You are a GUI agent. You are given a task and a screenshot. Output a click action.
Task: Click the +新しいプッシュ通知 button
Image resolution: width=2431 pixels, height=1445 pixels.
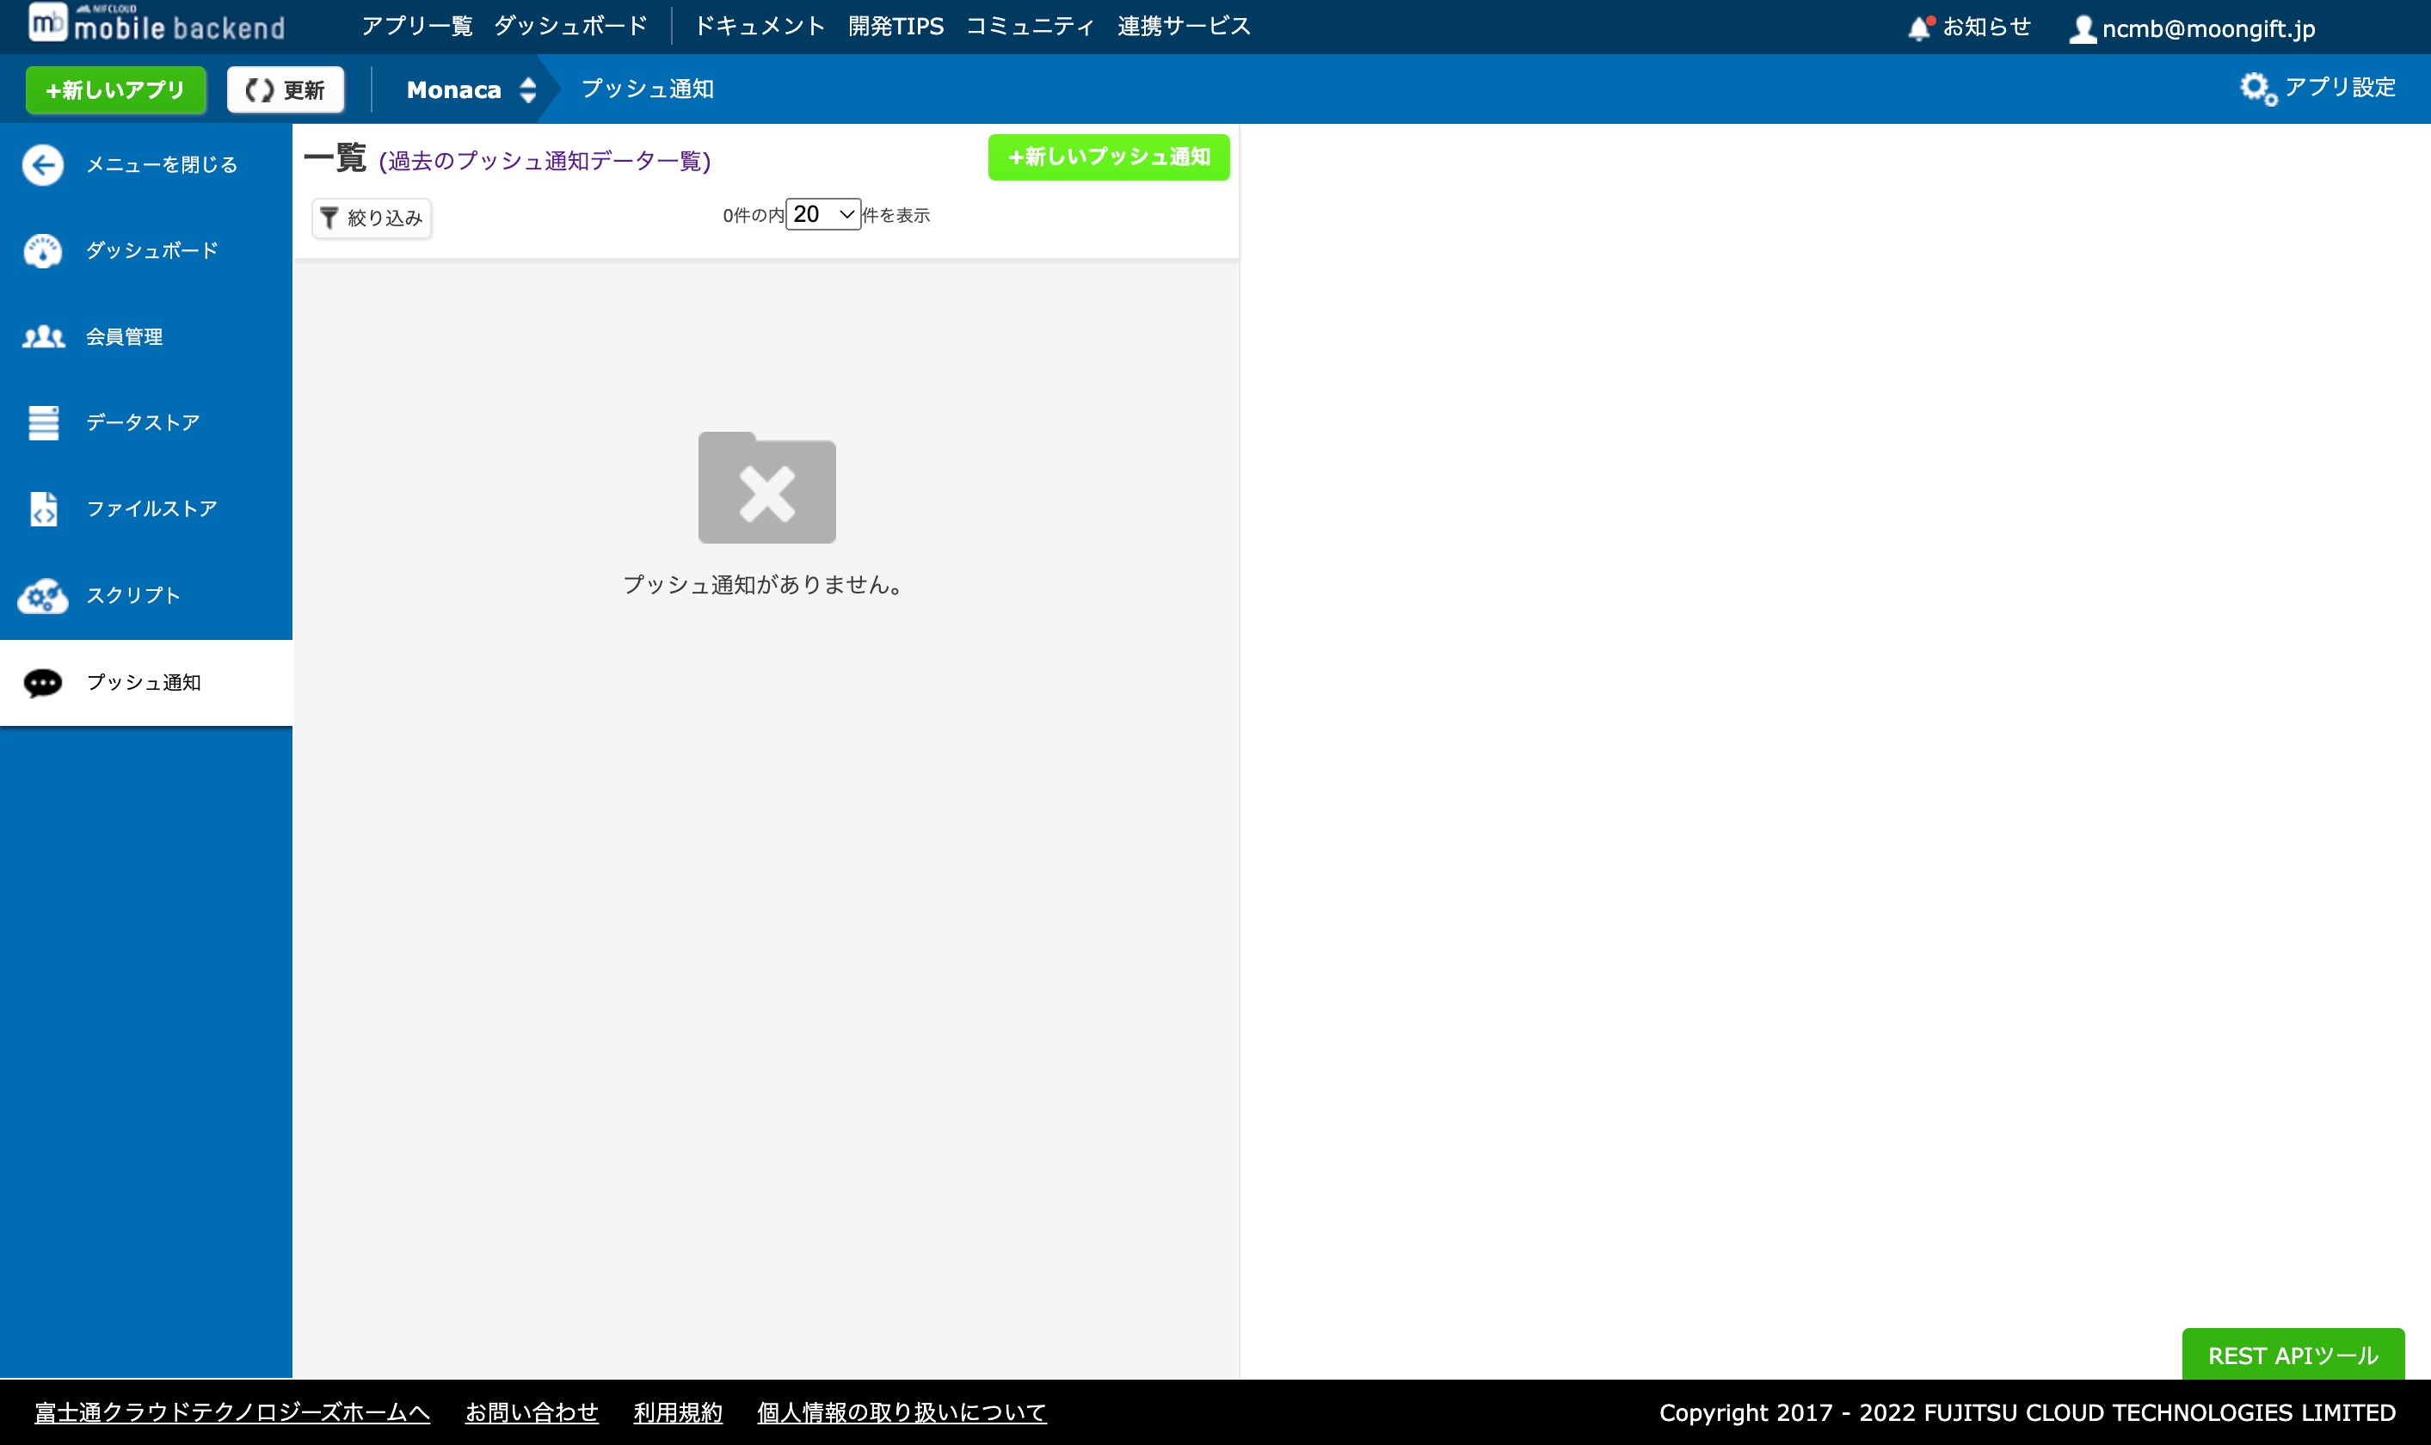coord(1109,157)
